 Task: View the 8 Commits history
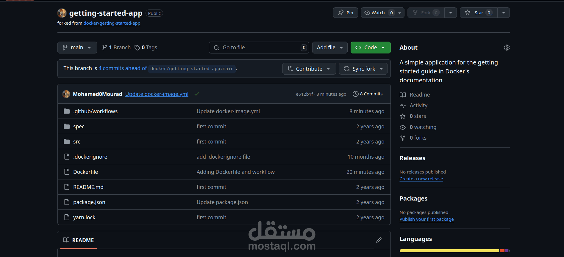point(368,94)
